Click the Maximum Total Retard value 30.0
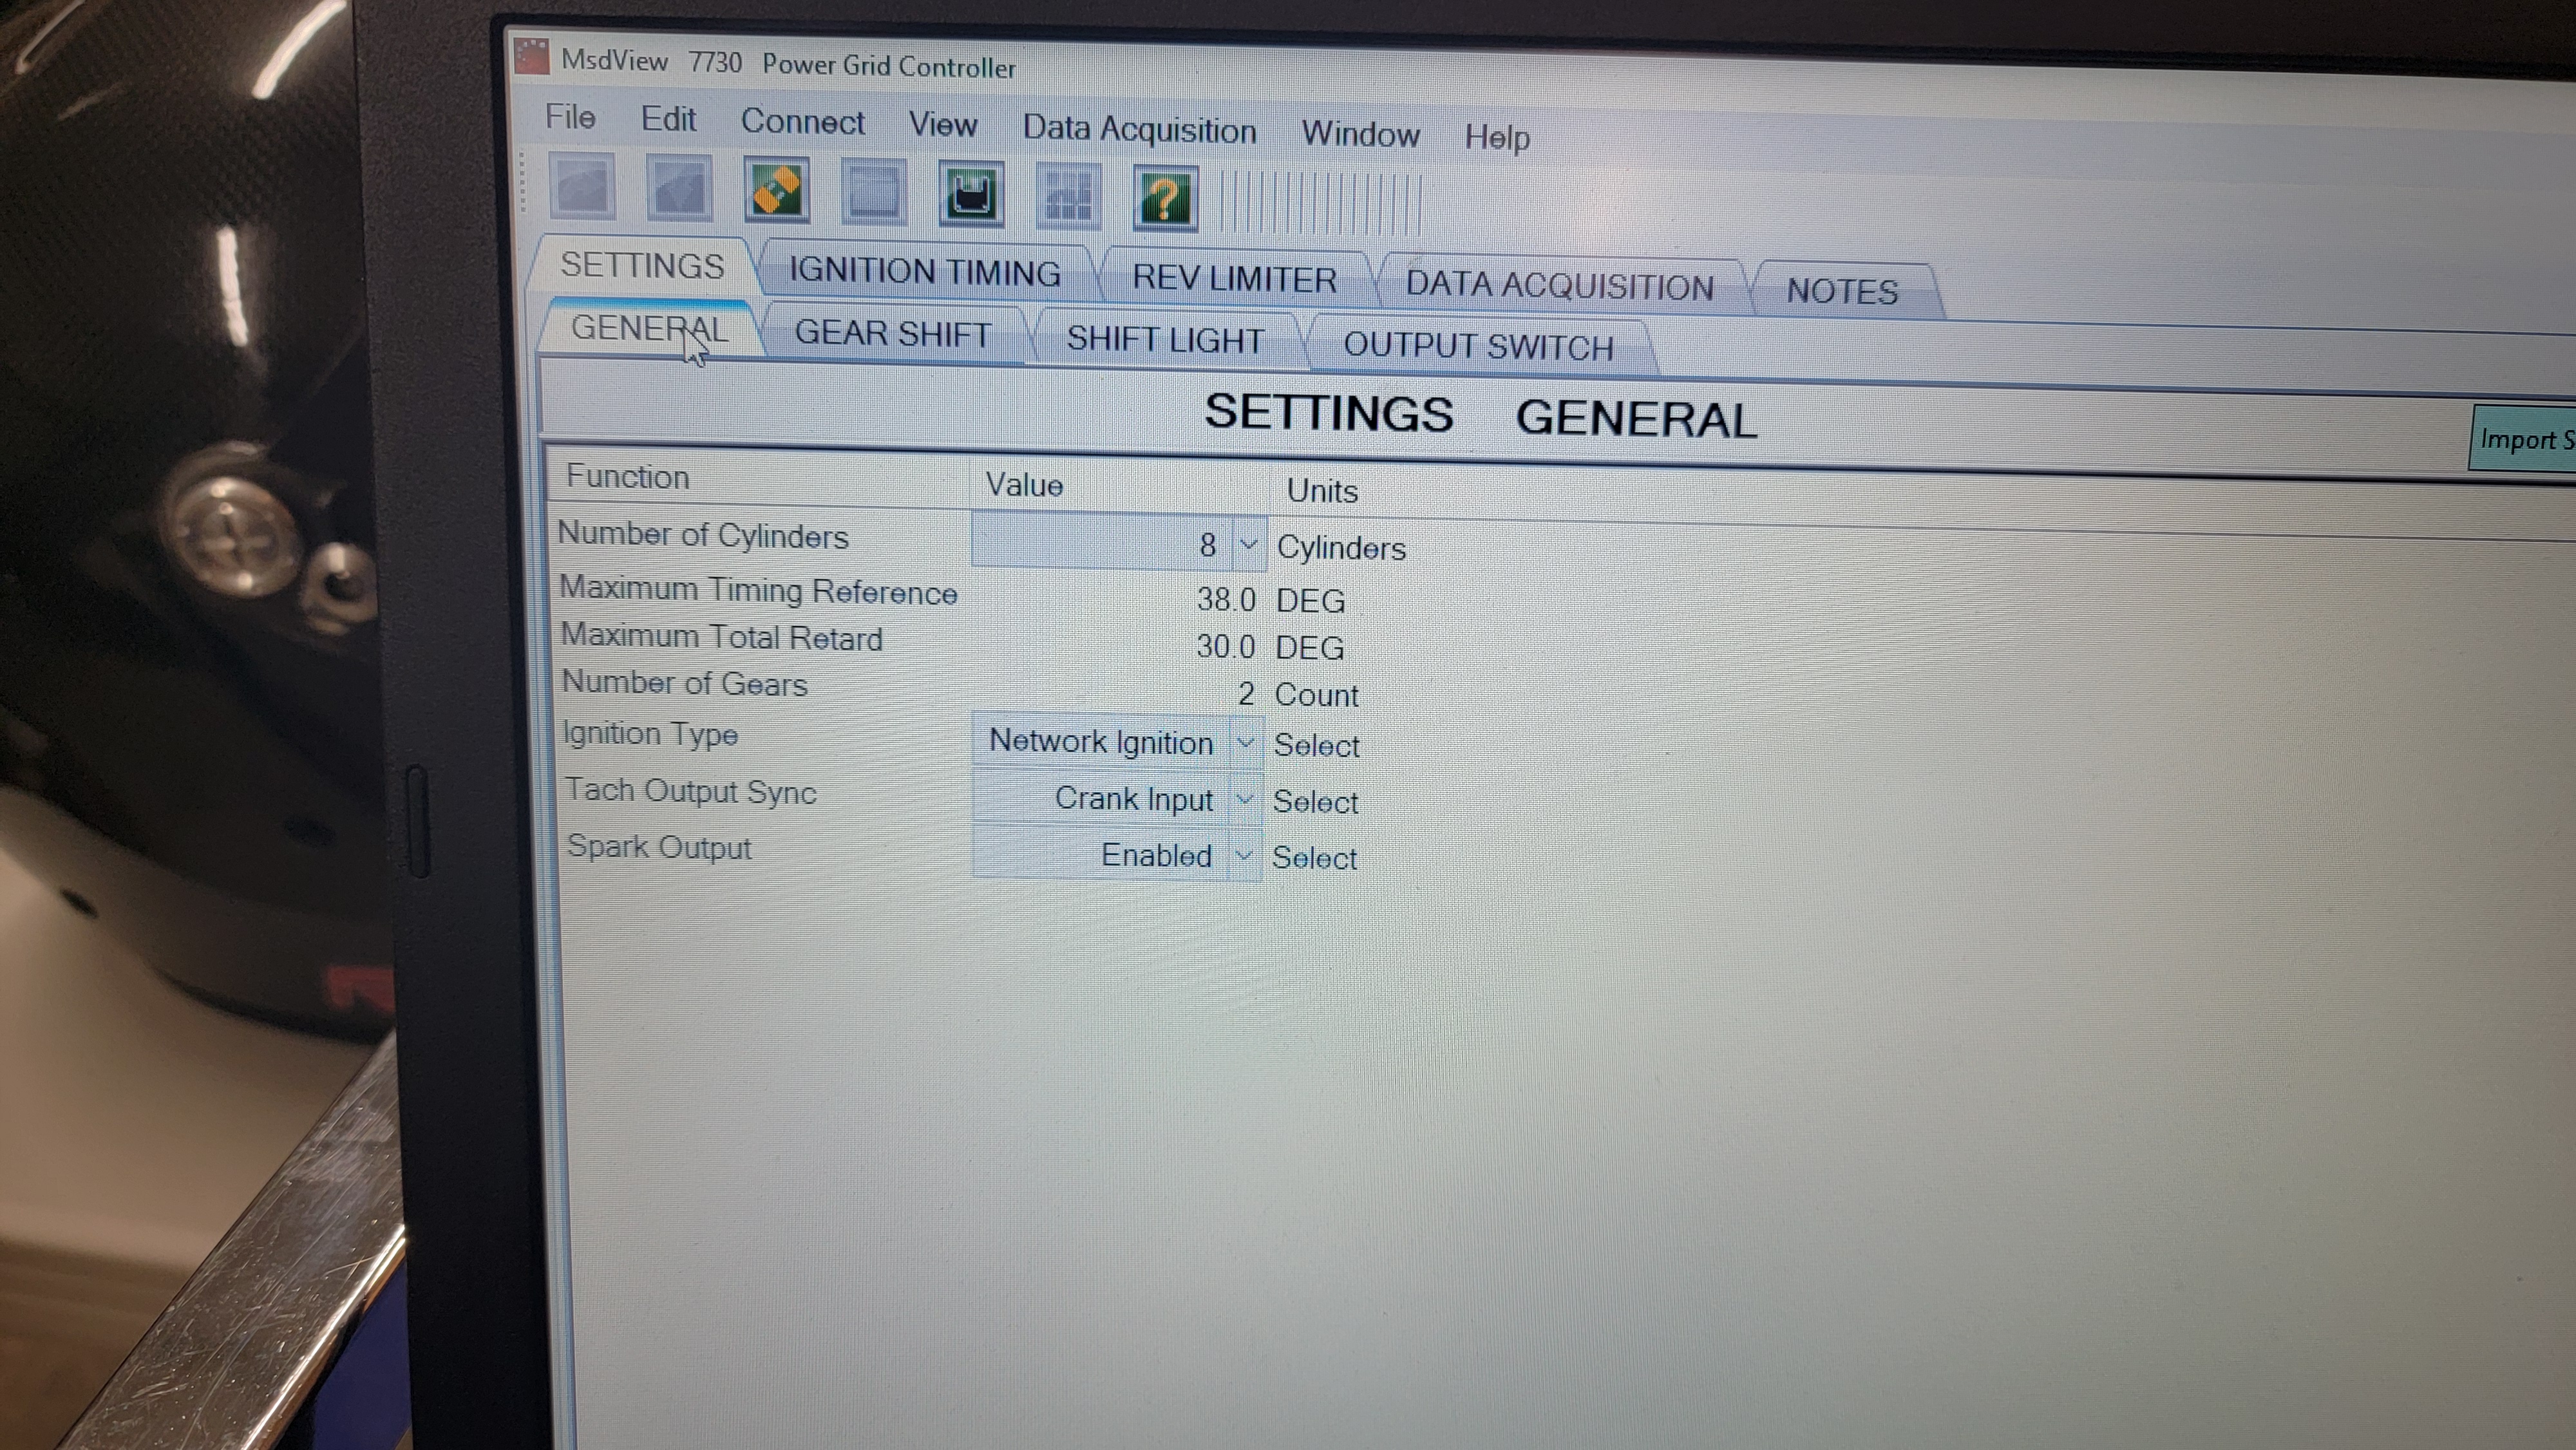The height and width of the screenshot is (1450, 2576). 1225,647
